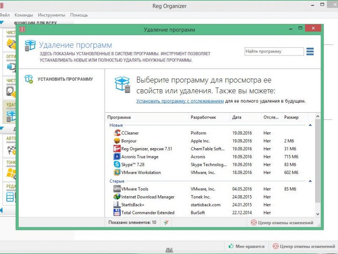The image size is (338, 254).
Task: Click the optimization icon in the main sidebar
Action: tap(11, 67)
